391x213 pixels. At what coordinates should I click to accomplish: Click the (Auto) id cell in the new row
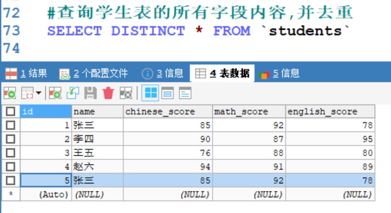point(46,195)
